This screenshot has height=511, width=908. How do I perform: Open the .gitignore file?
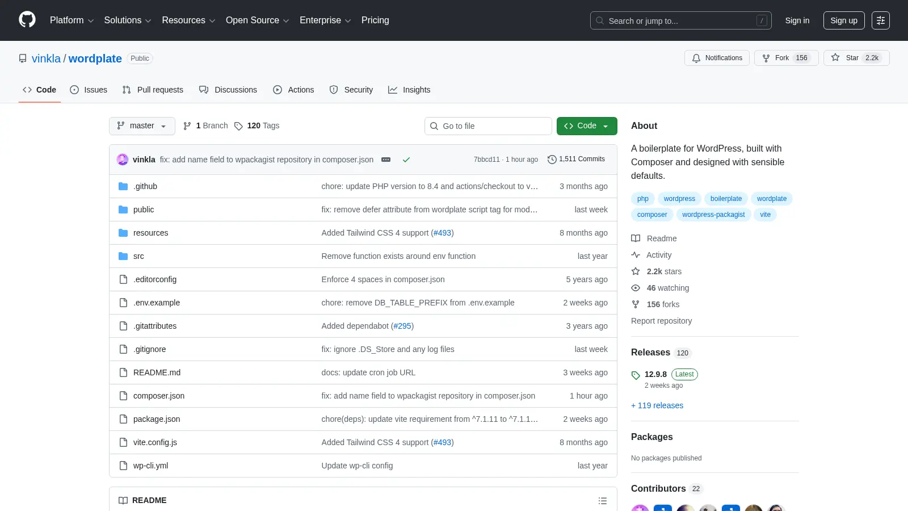(150, 349)
